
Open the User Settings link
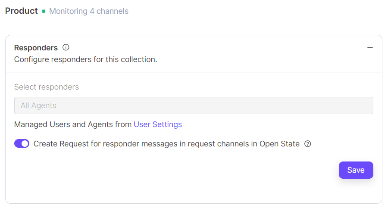[158, 124]
